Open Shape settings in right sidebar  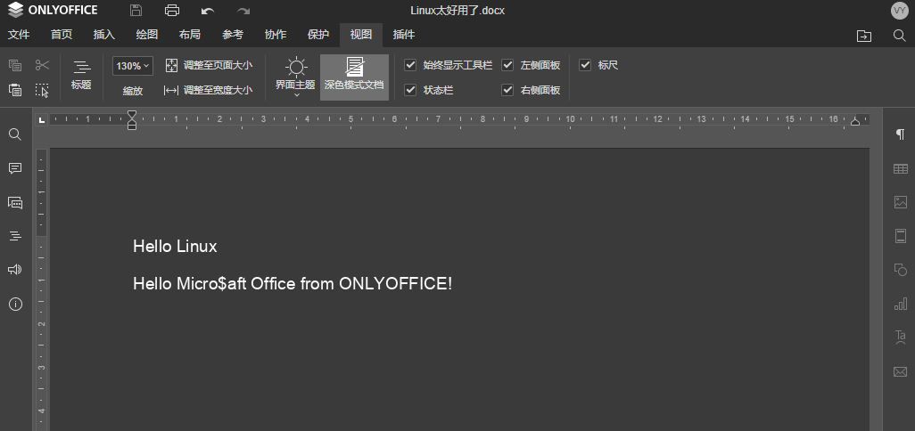click(x=901, y=270)
